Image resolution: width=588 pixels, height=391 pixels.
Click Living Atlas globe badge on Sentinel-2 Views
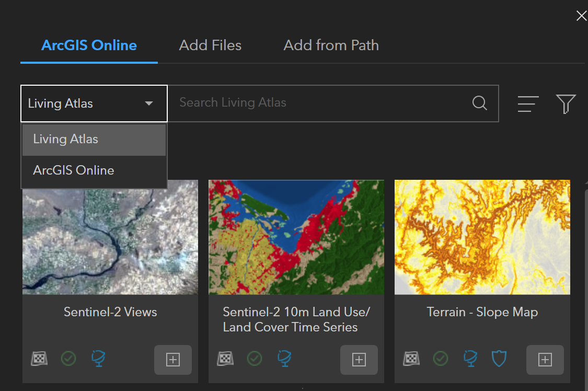click(98, 359)
